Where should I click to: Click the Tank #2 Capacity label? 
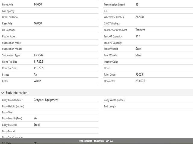(113, 43)
